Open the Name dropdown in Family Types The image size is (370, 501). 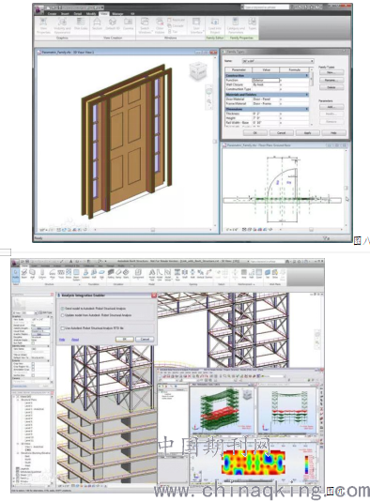[278, 61]
